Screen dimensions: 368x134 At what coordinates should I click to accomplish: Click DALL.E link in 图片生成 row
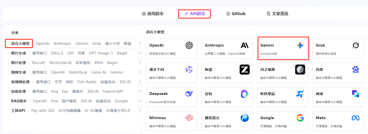coord(57,53)
